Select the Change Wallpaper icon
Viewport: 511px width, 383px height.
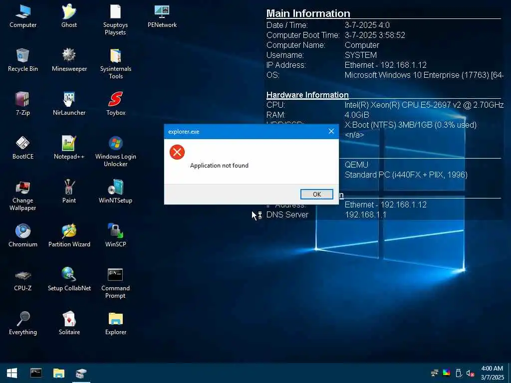coord(23,195)
